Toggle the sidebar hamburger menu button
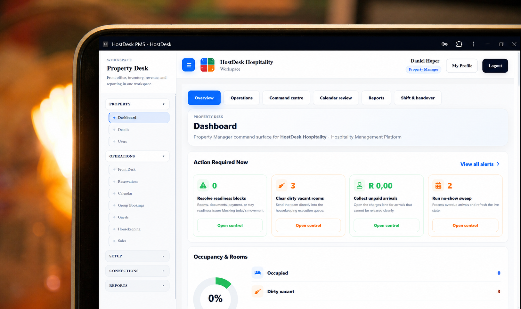The height and width of the screenshot is (309, 521). point(189,65)
